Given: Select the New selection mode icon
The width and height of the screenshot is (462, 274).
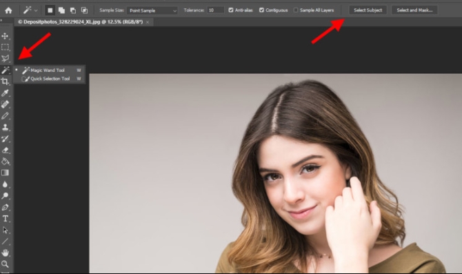Looking at the screenshot, I should coord(50,10).
